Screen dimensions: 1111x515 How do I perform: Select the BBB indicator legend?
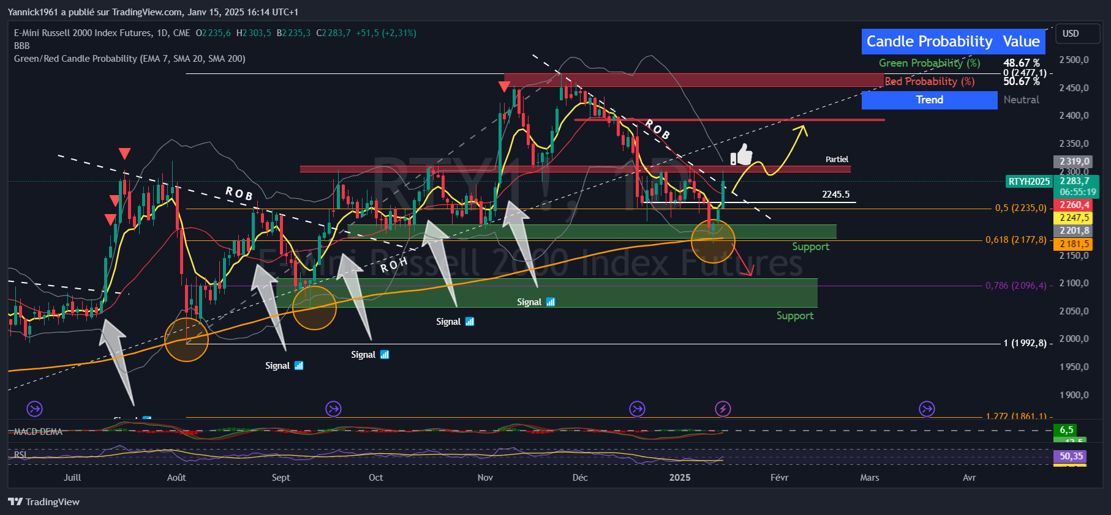click(x=21, y=46)
